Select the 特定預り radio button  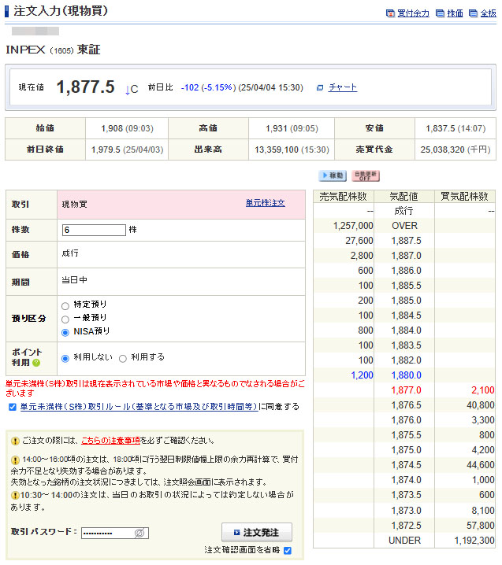coord(65,305)
